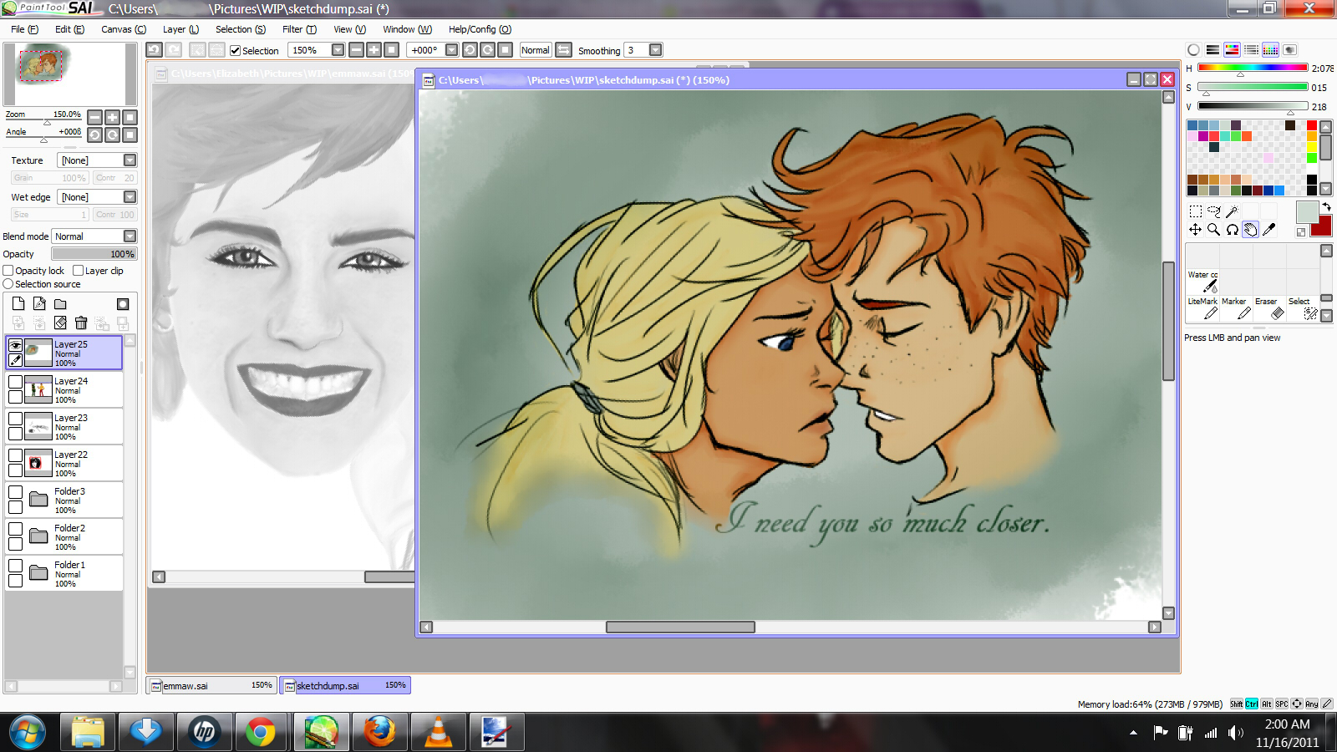Add a layer mask
Viewport: 1337px width, 752px height.
(123, 304)
